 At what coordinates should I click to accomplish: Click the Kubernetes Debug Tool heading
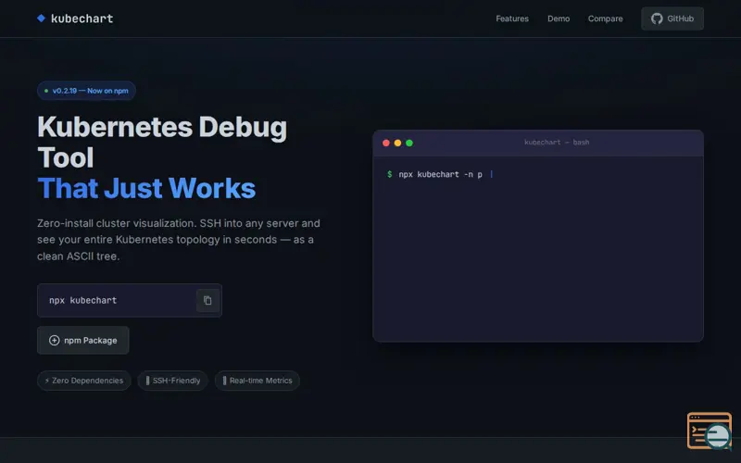(162, 142)
